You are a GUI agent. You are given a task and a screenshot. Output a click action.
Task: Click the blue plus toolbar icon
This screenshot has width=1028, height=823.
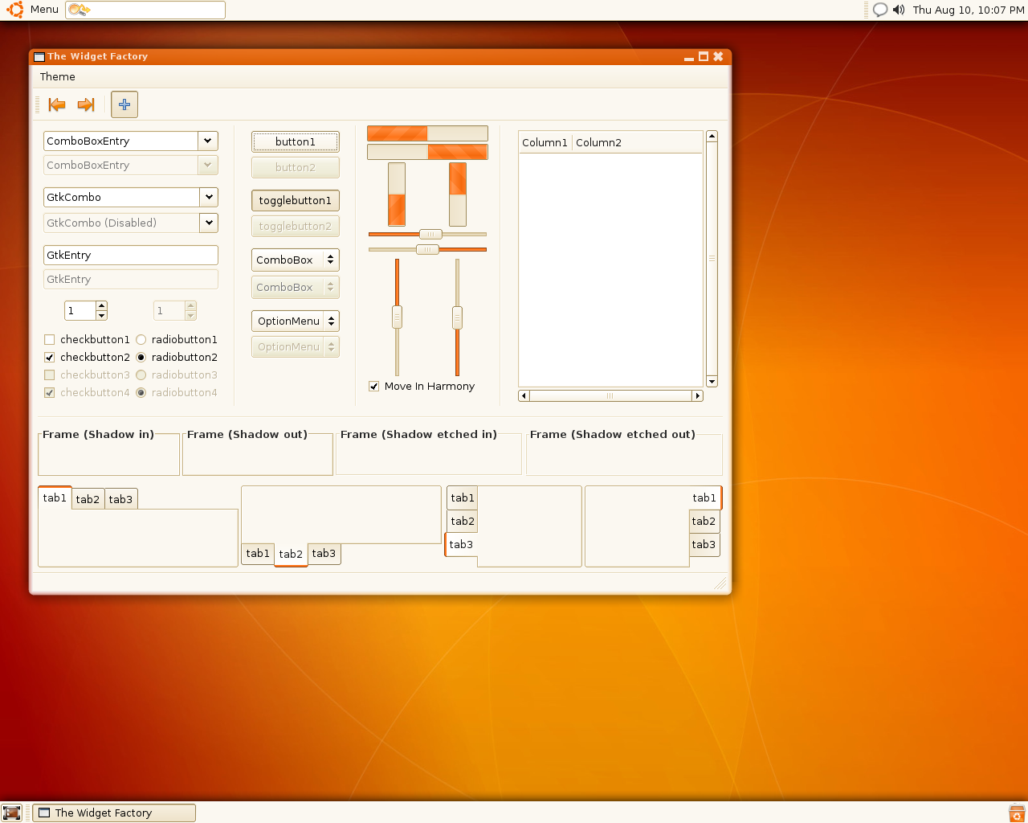click(124, 104)
